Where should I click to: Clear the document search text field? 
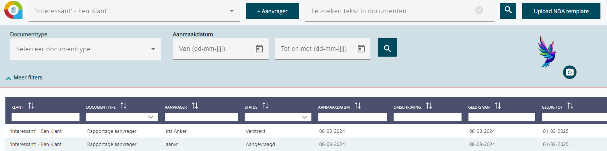479,10
